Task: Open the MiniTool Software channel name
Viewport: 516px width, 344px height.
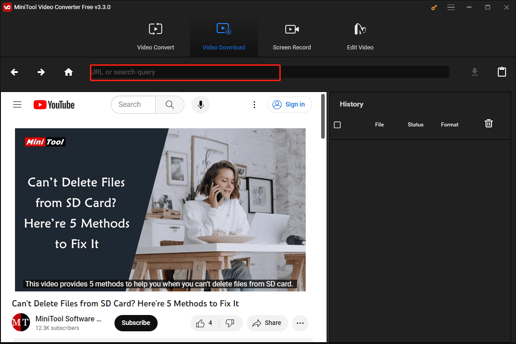Action: (x=69, y=319)
